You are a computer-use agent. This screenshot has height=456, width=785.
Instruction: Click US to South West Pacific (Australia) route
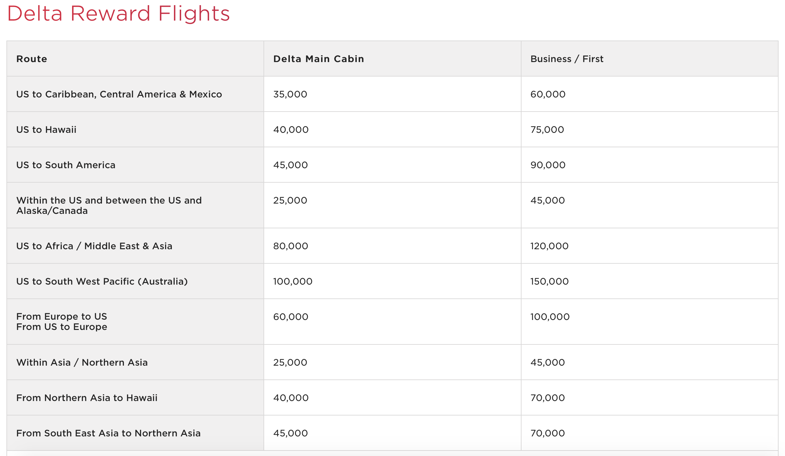102,281
